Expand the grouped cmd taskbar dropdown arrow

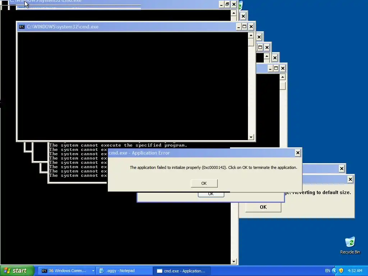(93, 271)
